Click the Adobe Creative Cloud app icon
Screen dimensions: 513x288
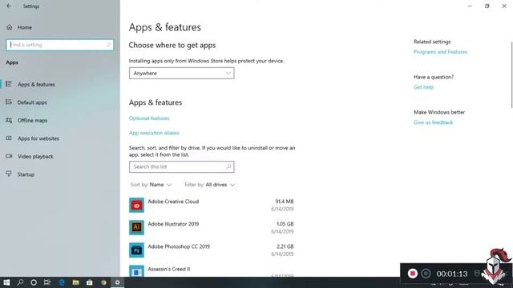(136, 205)
